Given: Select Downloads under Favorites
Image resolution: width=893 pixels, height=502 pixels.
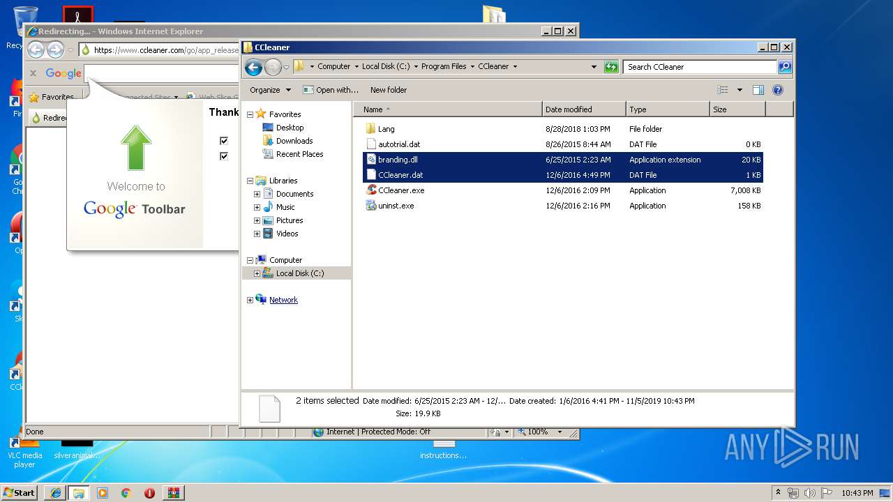Looking at the screenshot, I should click(x=294, y=141).
